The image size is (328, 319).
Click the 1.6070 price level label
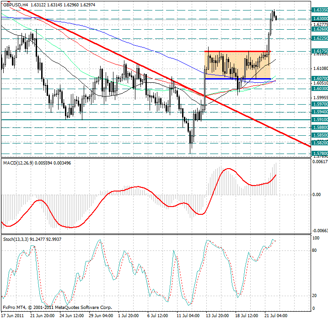pyautogui.click(x=320, y=79)
